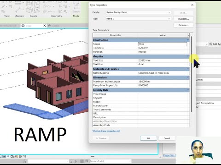Click the Description value cell
221x165 pixels.
pyautogui.click(x=163, y=117)
